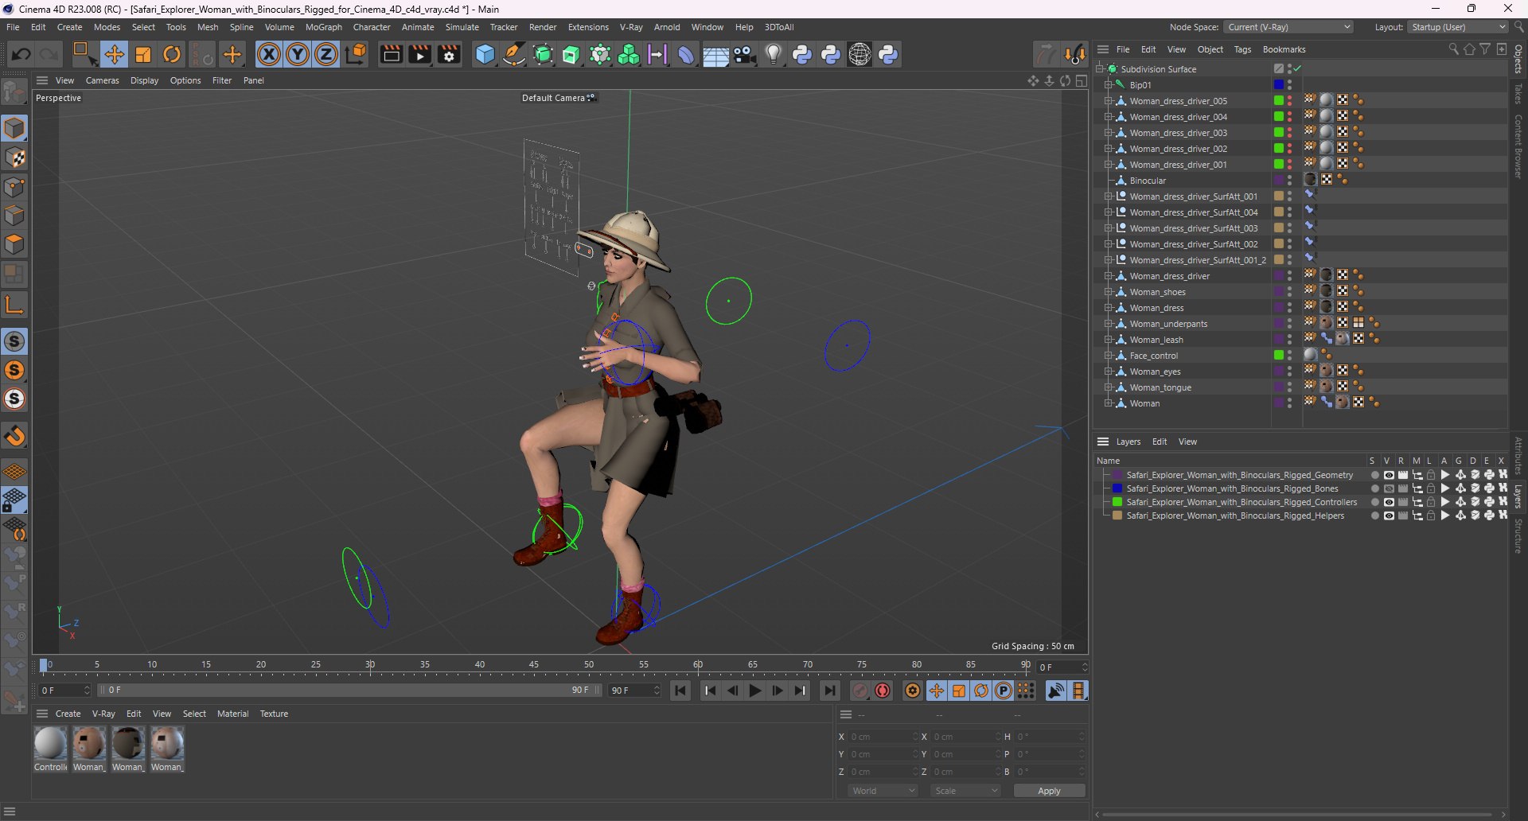This screenshot has width=1528, height=821.
Task: Open the Takes side tab
Action: coord(1518,94)
